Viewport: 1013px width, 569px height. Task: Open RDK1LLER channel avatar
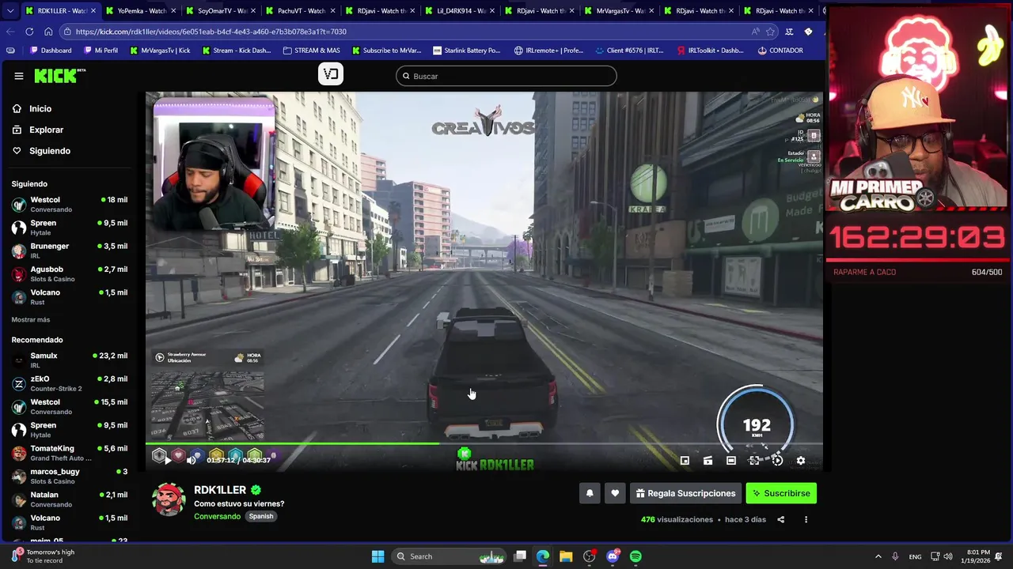pos(169,499)
